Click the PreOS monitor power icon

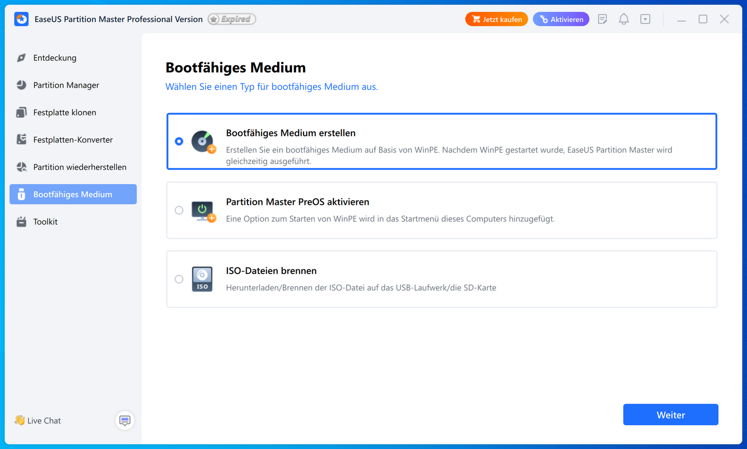click(203, 211)
